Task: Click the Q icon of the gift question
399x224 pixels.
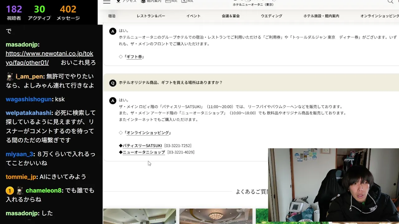Action: [x=113, y=83]
